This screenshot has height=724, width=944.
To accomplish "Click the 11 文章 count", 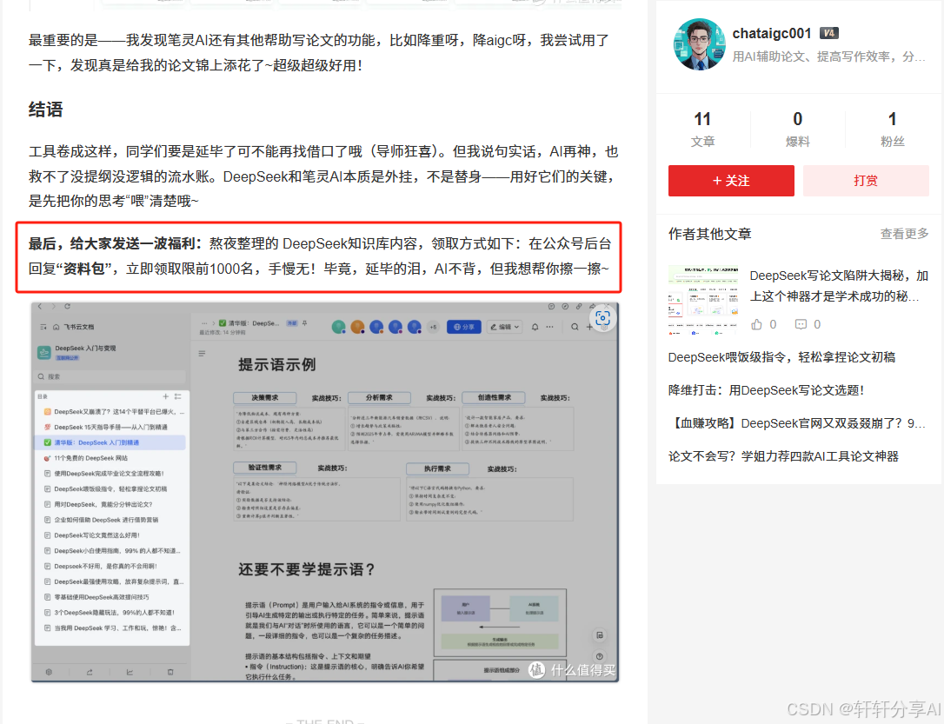I will (x=702, y=129).
